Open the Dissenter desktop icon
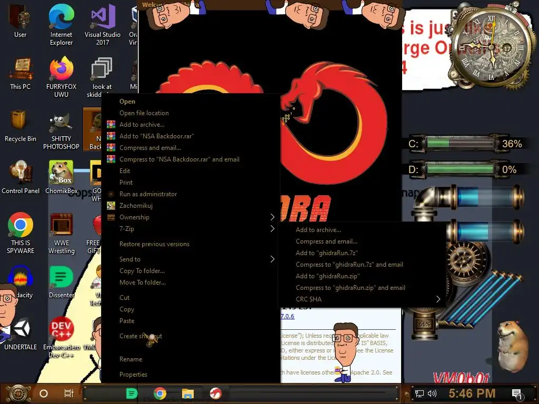539x404 pixels. [x=61, y=282]
